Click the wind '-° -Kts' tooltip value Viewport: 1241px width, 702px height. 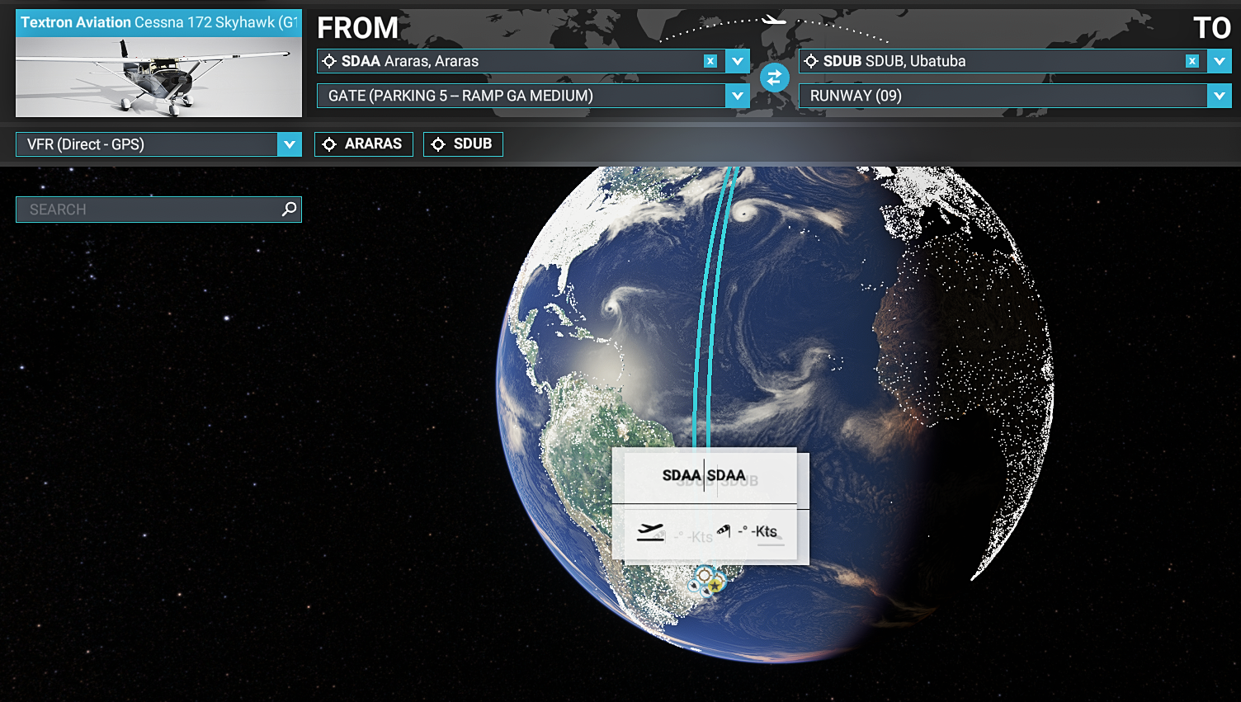757,531
